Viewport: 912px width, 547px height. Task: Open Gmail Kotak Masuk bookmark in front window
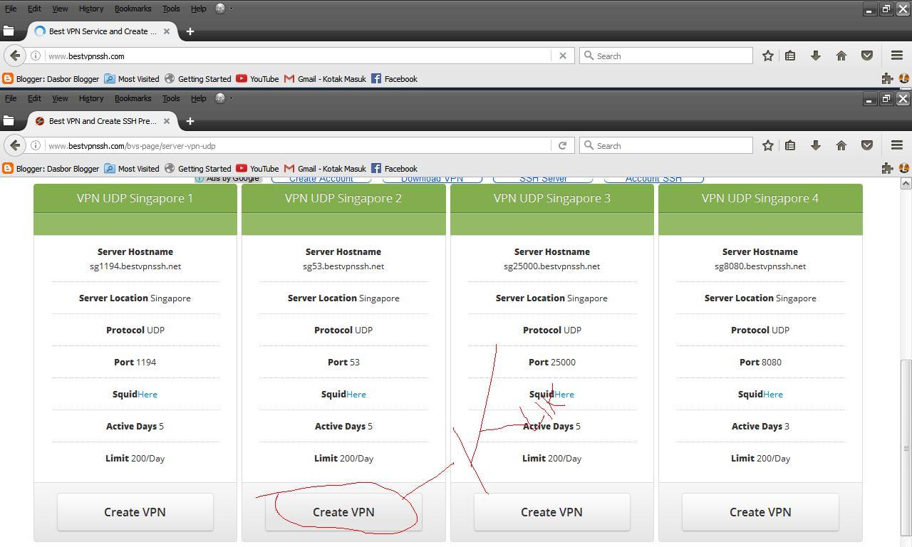(x=325, y=169)
